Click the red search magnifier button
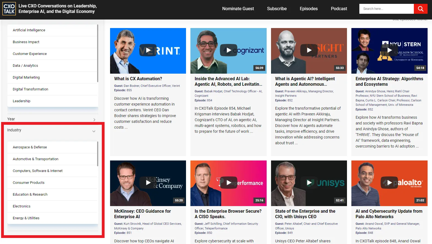The height and width of the screenshot is (244, 432). point(420,9)
